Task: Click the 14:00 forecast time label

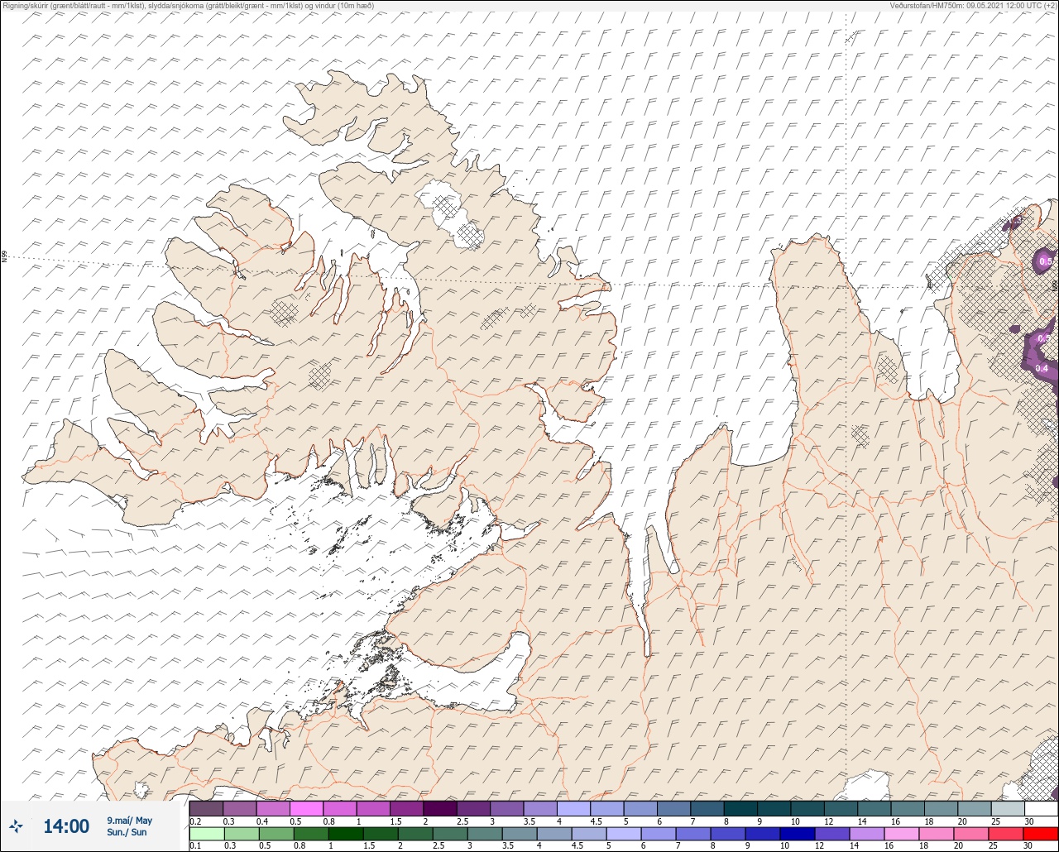Action: 66,826
